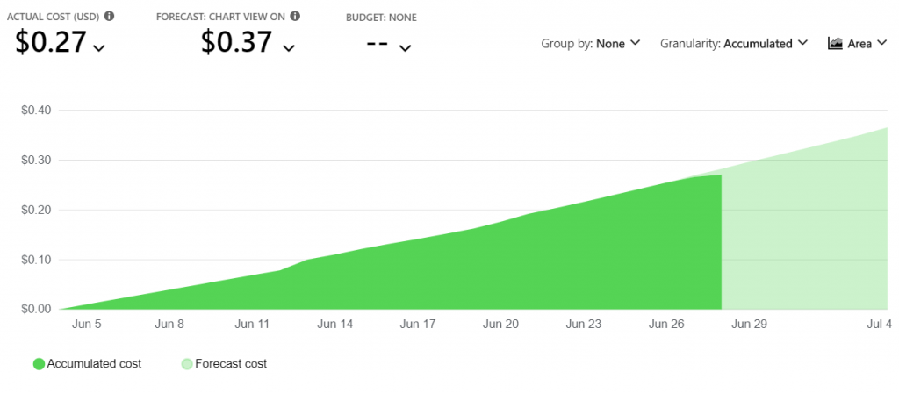899x393 pixels.
Task: Open the Group by: None dropdown
Action: tap(591, 43)
